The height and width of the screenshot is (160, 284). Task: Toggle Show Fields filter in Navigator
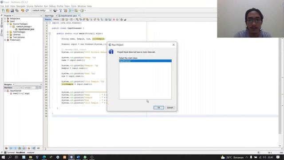click(11, 148)
